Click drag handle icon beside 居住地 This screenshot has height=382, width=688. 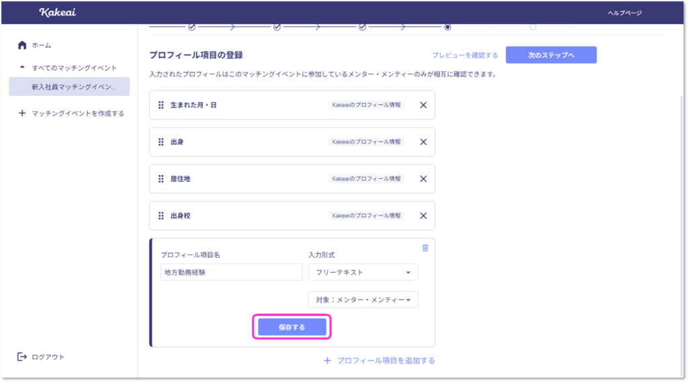point(161,179)
